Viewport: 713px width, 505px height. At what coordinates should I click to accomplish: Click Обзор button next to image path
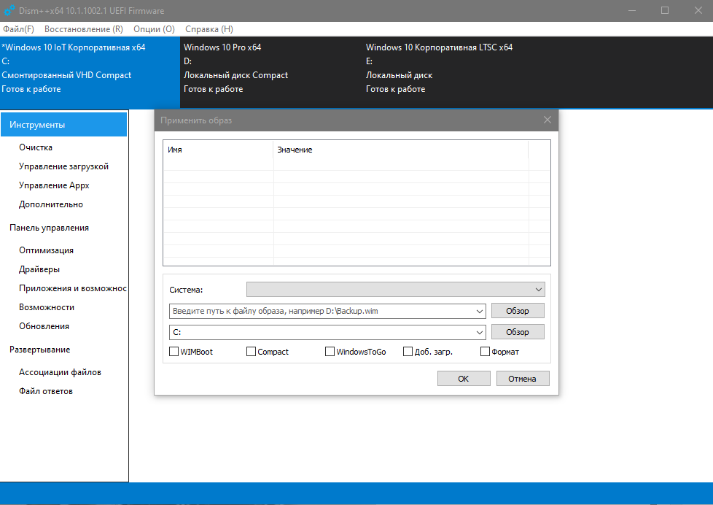pos(517,311)
